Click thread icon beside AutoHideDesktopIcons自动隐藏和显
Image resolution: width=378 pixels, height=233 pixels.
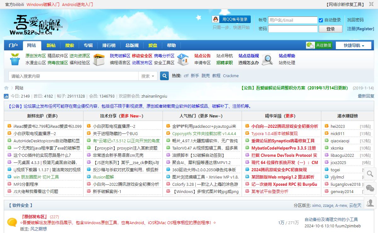coord(9,141)
